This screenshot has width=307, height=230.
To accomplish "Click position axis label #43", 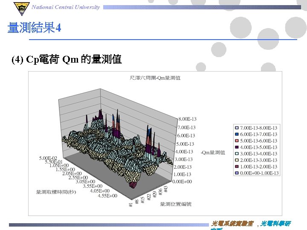I will tap(165, 189).
